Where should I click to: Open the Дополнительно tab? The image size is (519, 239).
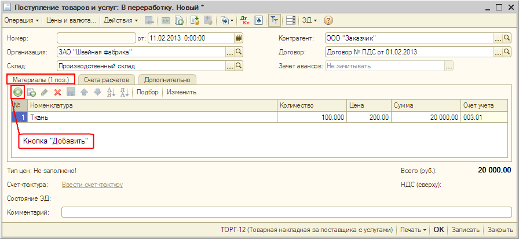tap(167, 79)
